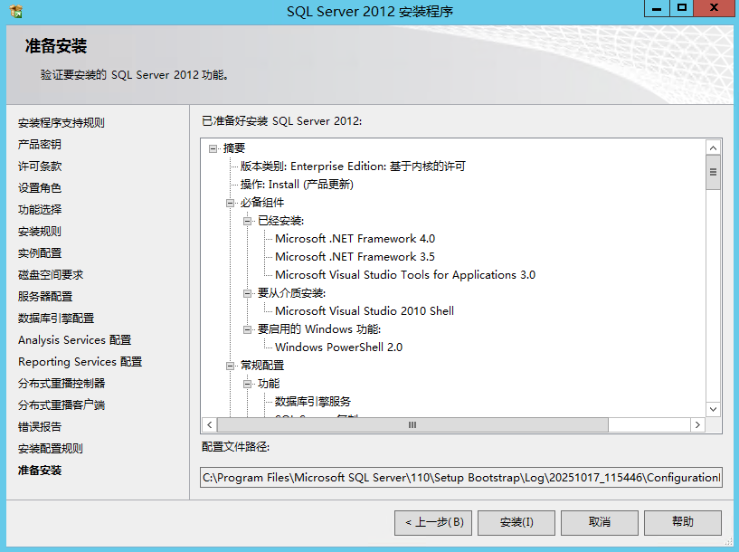Minimize the setup window
This screenshot has height=552, width=739.
(x=657, y=8)
